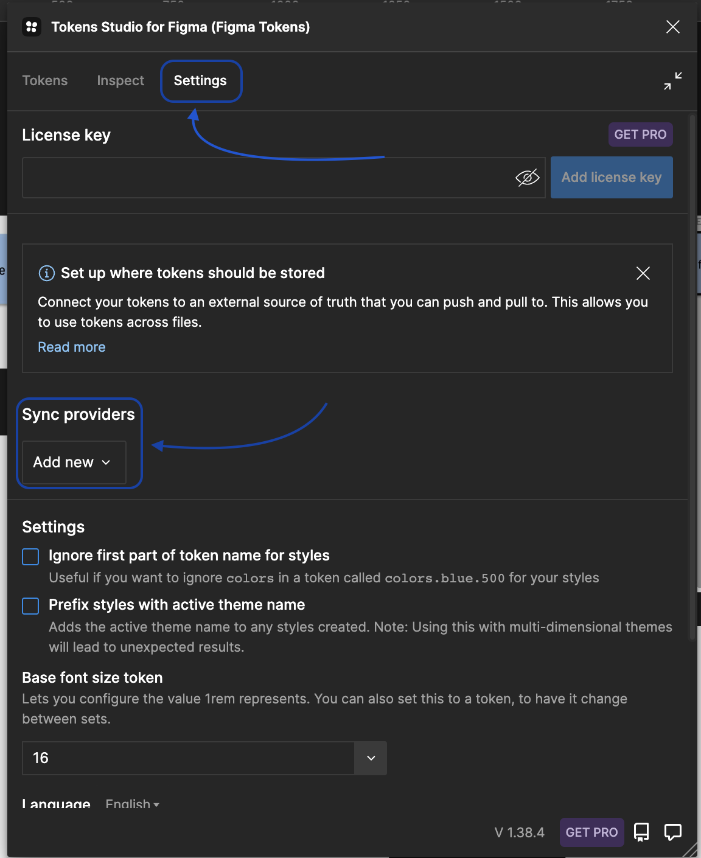
Task: Expand the base font size token dropdown arrow
Action: click(371, 758)
